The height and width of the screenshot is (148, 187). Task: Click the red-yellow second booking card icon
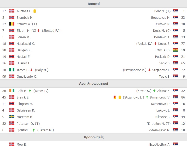pos(115,97)
